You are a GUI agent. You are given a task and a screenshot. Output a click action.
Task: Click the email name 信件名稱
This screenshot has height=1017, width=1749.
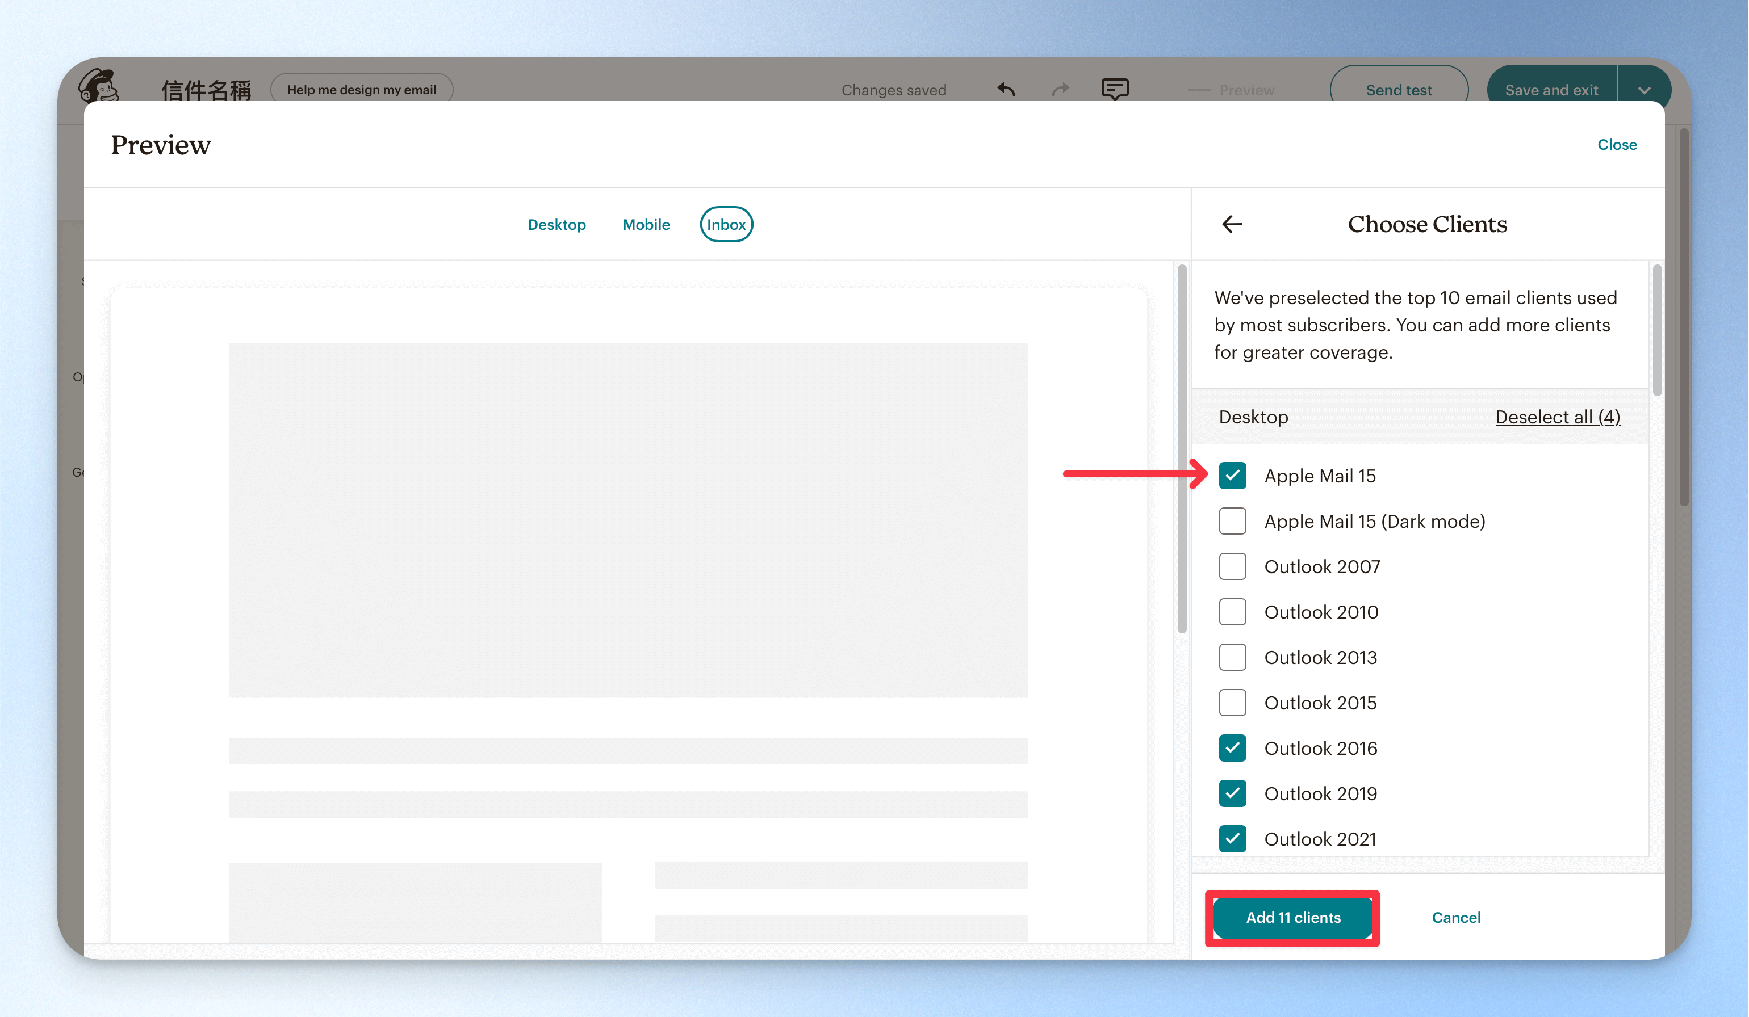206,90
